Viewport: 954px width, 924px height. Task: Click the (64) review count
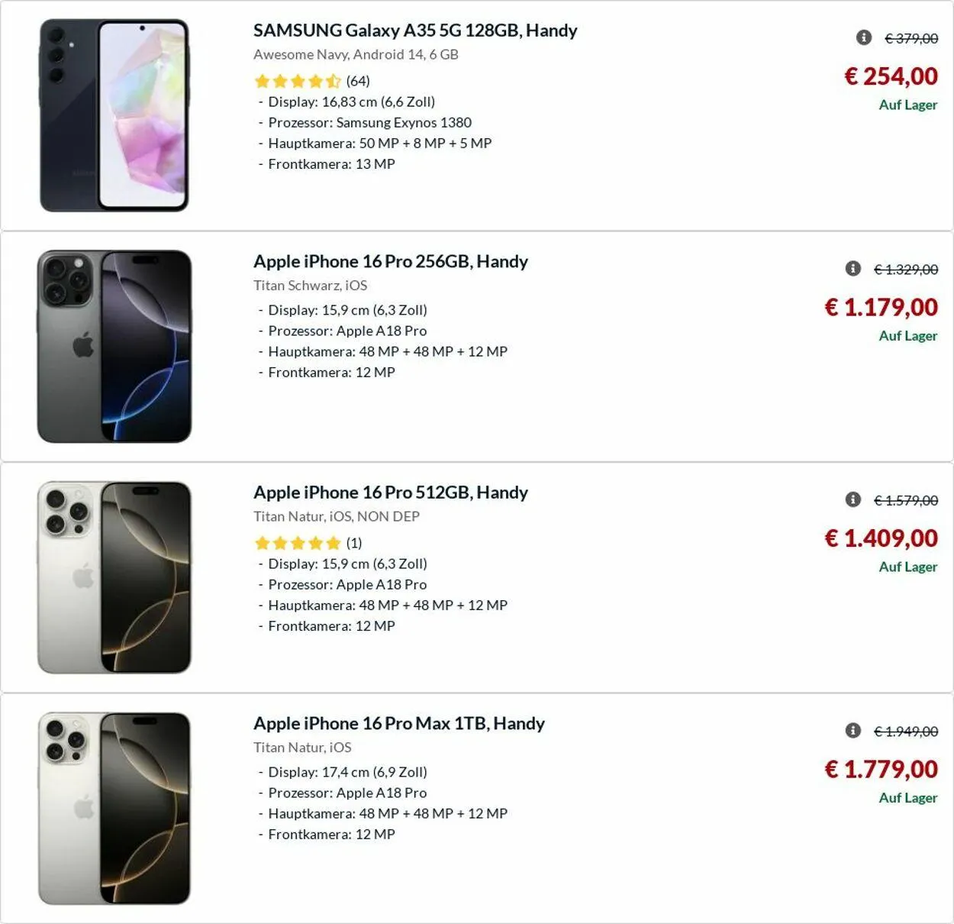click(x=358, y=81)
